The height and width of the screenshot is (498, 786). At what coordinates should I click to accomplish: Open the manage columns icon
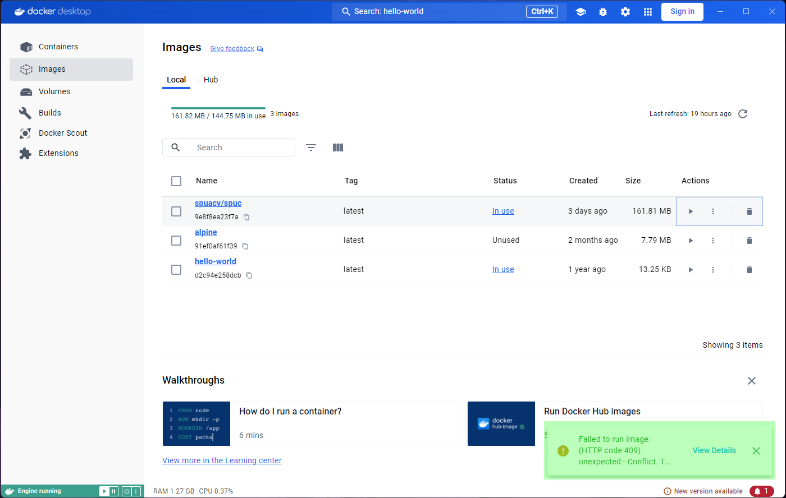pos(337,147)
